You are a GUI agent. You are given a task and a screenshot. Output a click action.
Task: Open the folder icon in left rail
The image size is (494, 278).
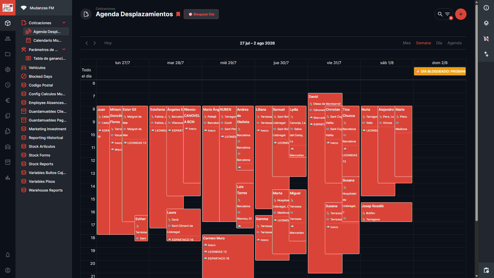[x=8, y=54]
